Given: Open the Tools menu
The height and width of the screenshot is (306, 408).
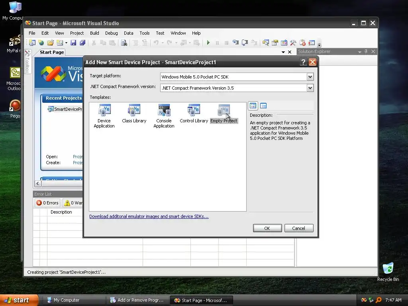Looking at the screenshot, I should pos(144,33).
